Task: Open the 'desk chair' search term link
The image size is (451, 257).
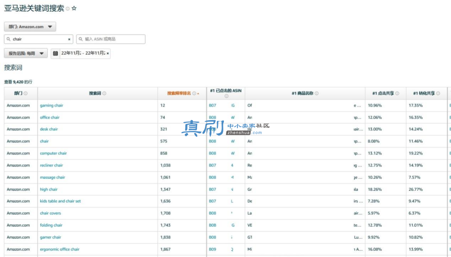Action: [x=49, y=129]
